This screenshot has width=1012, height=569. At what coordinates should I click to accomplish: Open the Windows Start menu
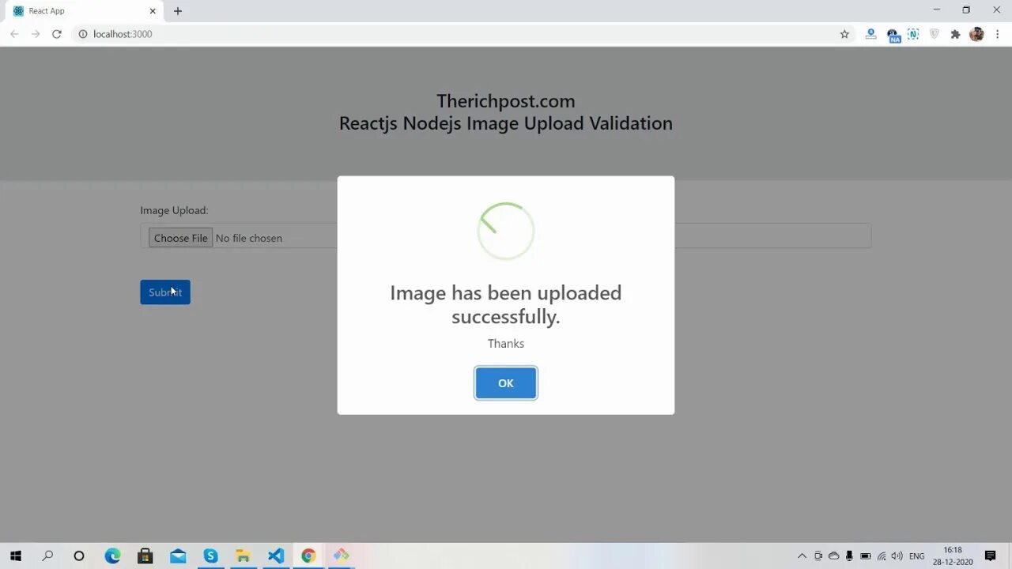[15, 556]
